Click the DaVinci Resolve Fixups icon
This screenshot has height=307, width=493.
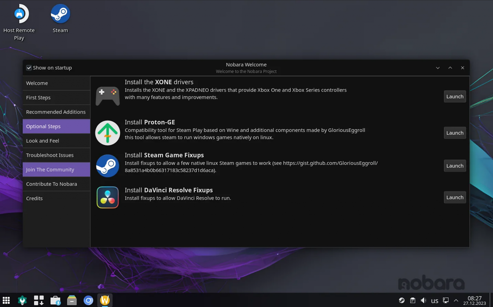click(107, 197)
